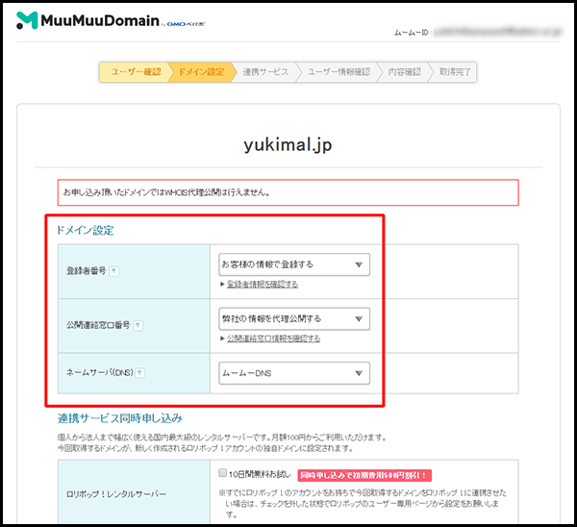Expand the ムームーDNS name server dropdown
This screenshot has height=527, width=577.
(293, 373)
